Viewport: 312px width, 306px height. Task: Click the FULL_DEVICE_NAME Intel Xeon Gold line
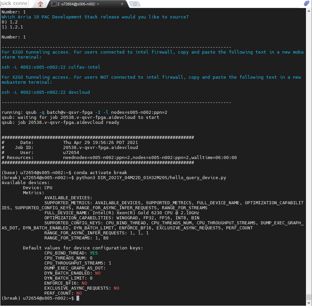(122, 213)
